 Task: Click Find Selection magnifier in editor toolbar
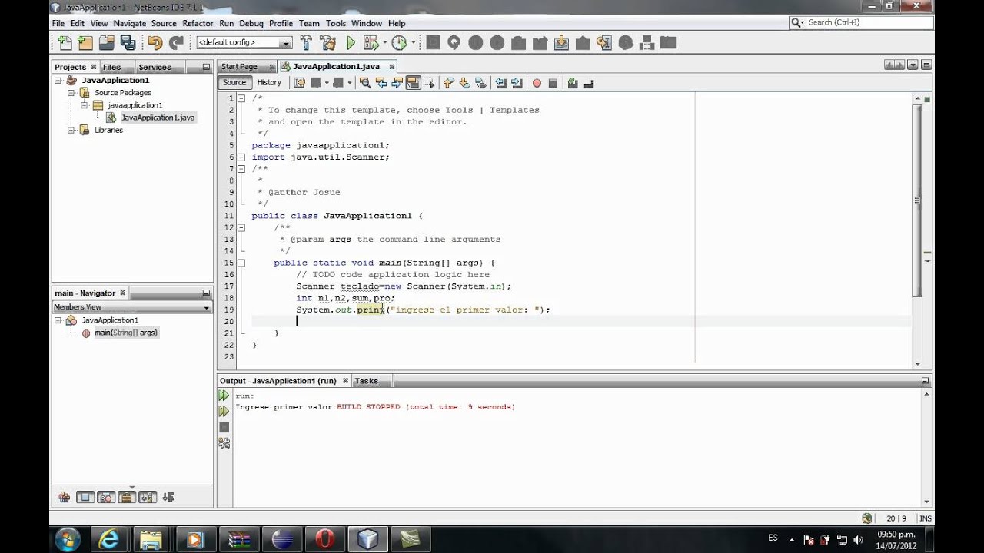click(365, 83)
